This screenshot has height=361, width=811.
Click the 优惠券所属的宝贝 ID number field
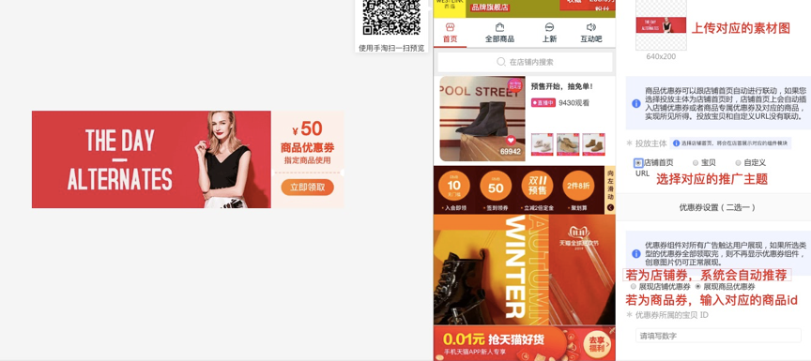718,336
